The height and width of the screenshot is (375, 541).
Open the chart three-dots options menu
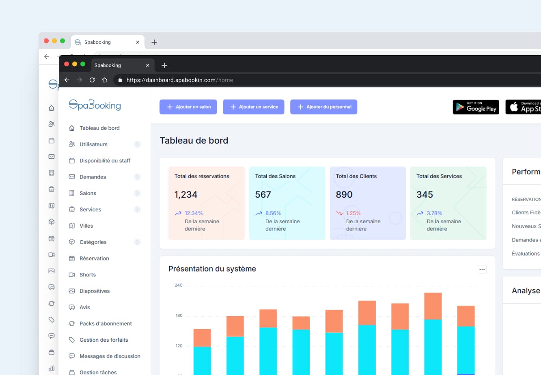point(482,269)
